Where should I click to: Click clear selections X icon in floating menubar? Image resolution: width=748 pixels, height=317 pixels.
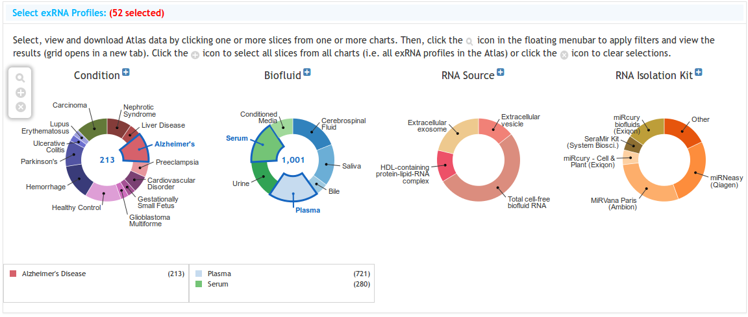point(20,106)
